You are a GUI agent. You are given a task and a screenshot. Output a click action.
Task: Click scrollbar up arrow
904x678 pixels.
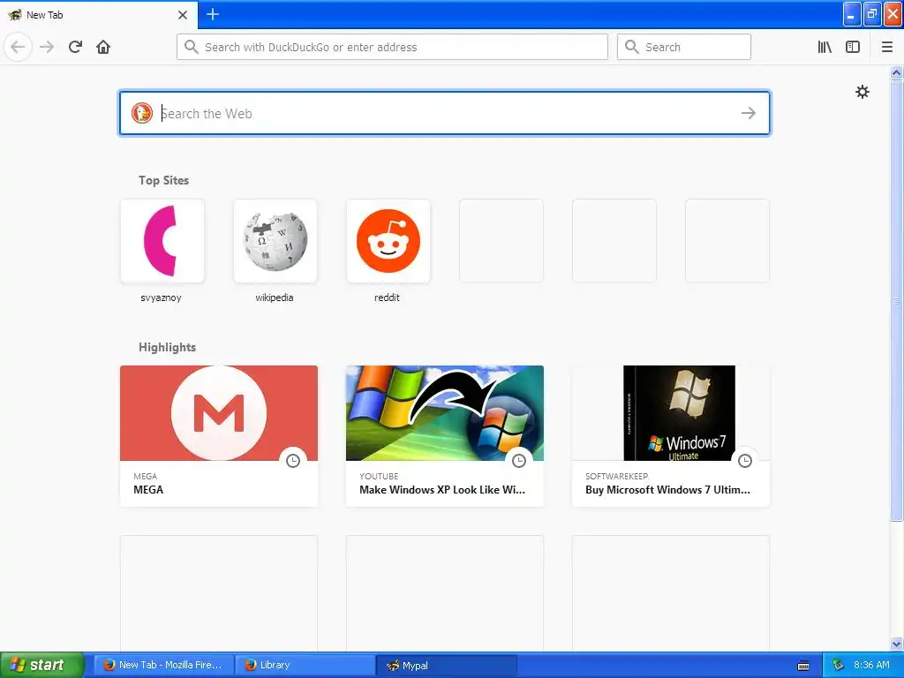pos(896,72)
